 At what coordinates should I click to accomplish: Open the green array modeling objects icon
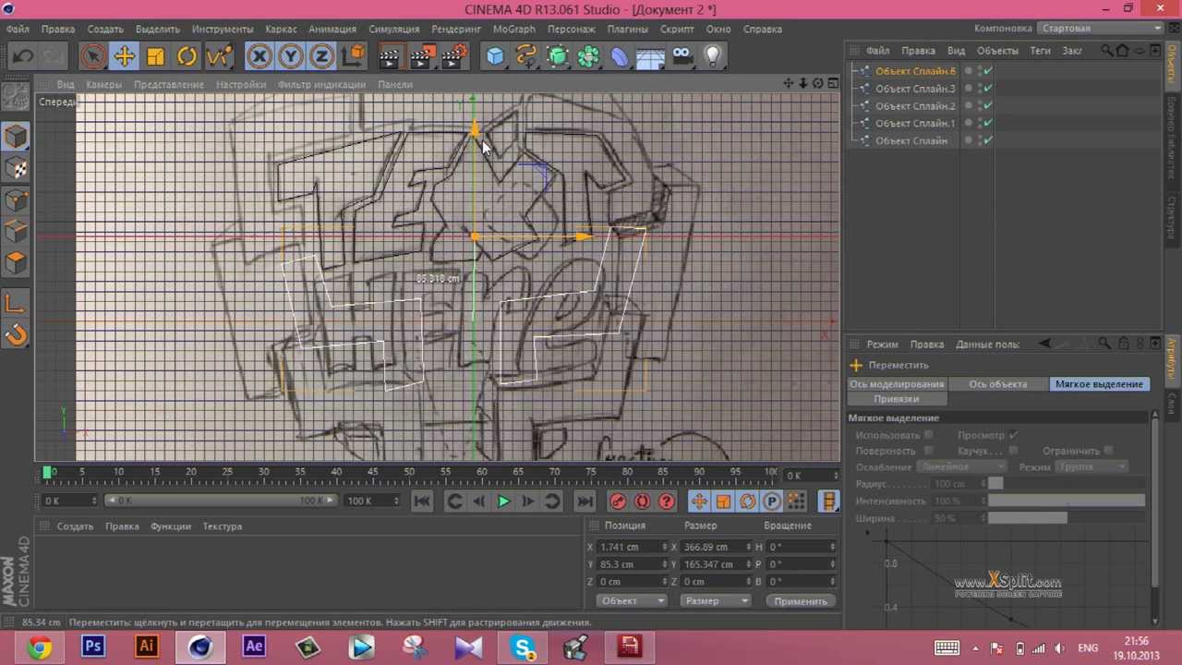point(588,56)
